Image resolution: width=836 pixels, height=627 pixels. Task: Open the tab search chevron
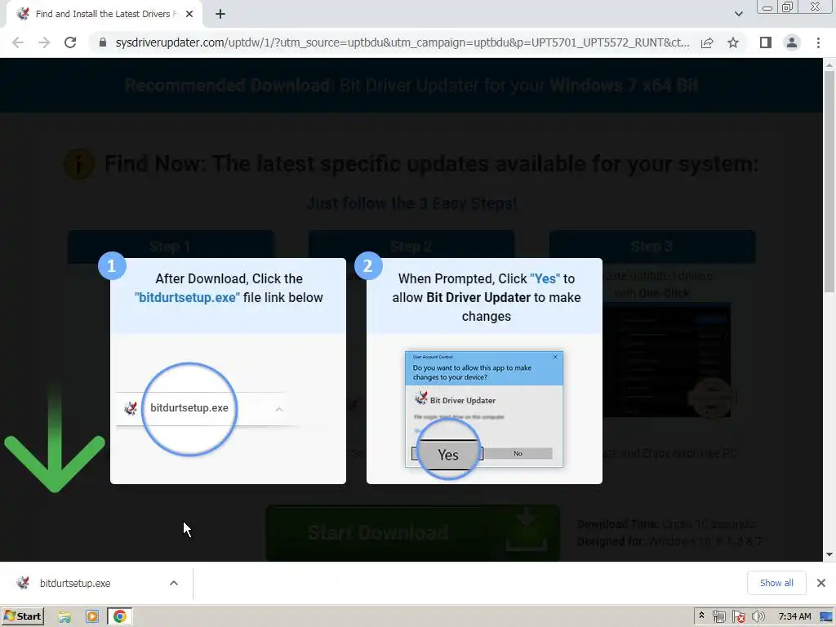click(x=738, y=15)
